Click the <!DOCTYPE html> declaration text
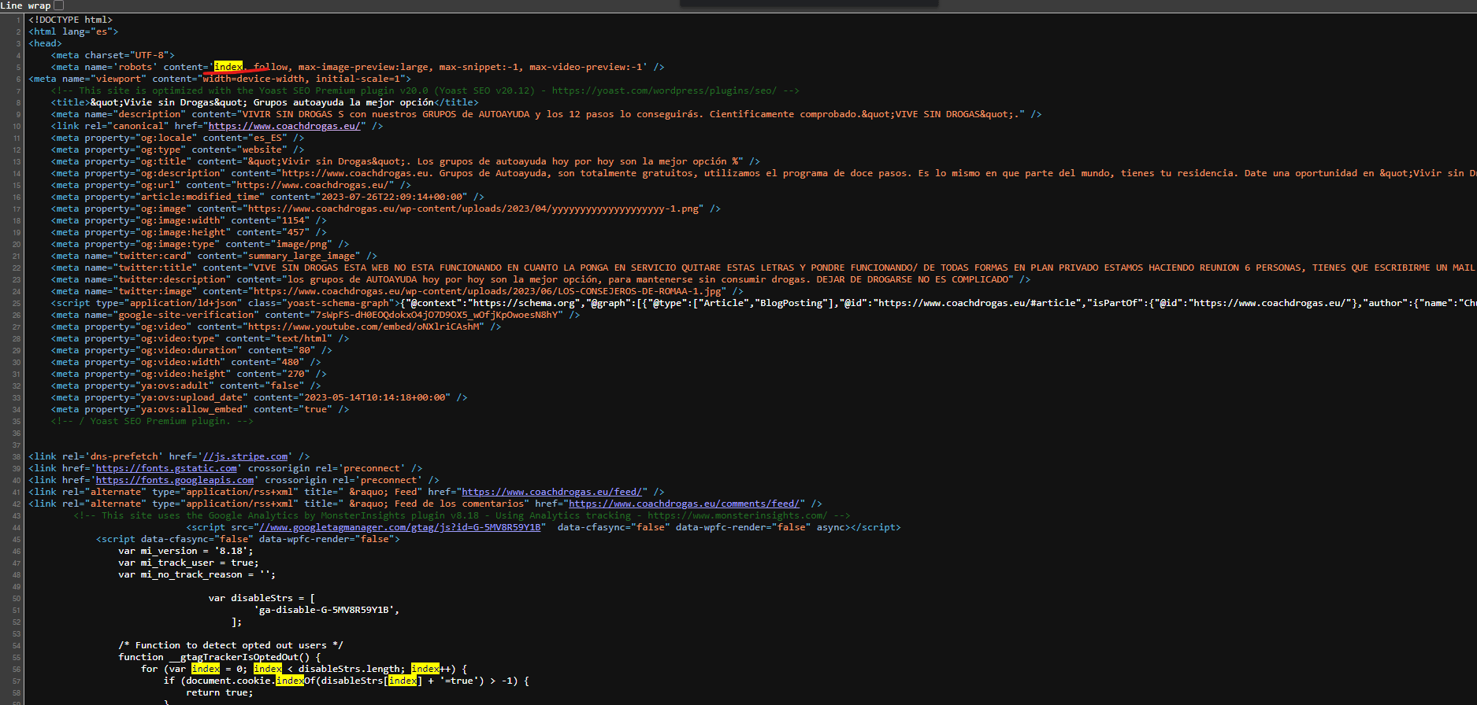This screenshot has height=705, width=1477. pos(71,20)
